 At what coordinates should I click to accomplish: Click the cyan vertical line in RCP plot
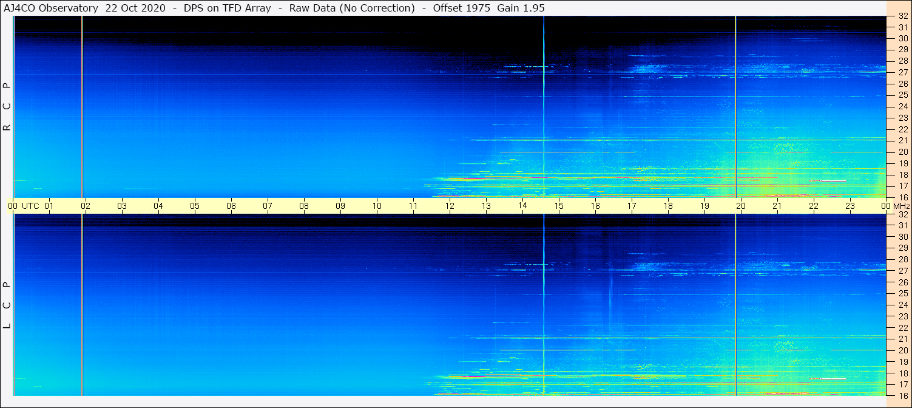544,106
